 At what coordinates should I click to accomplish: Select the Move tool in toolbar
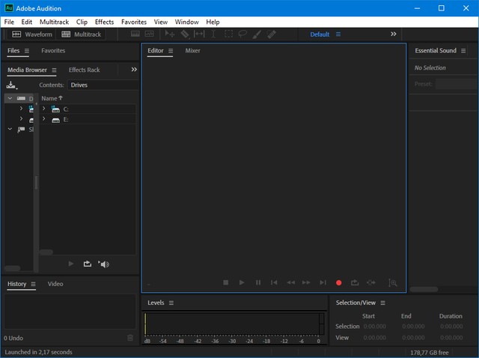tap(171, 34)
